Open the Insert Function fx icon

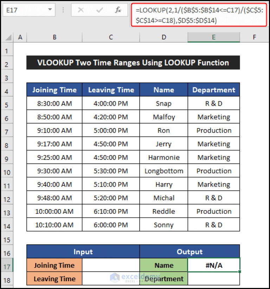pyautogui.click(x=118, y=10)
